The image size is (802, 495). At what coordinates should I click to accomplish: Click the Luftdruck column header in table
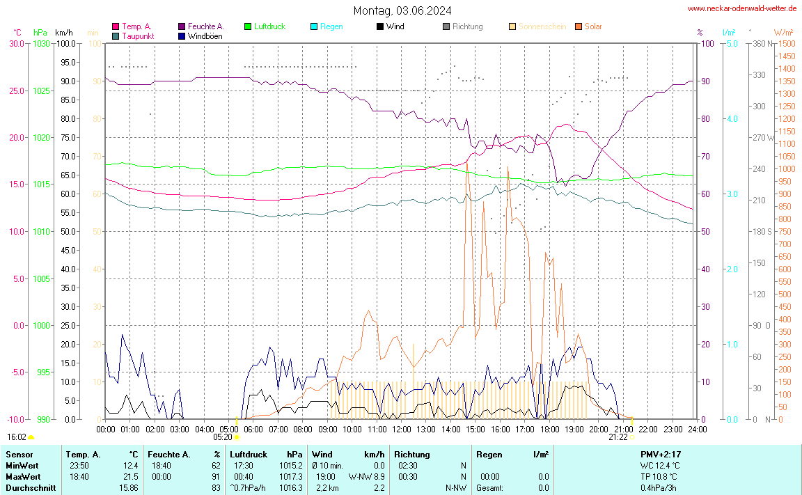click(249, 454)
